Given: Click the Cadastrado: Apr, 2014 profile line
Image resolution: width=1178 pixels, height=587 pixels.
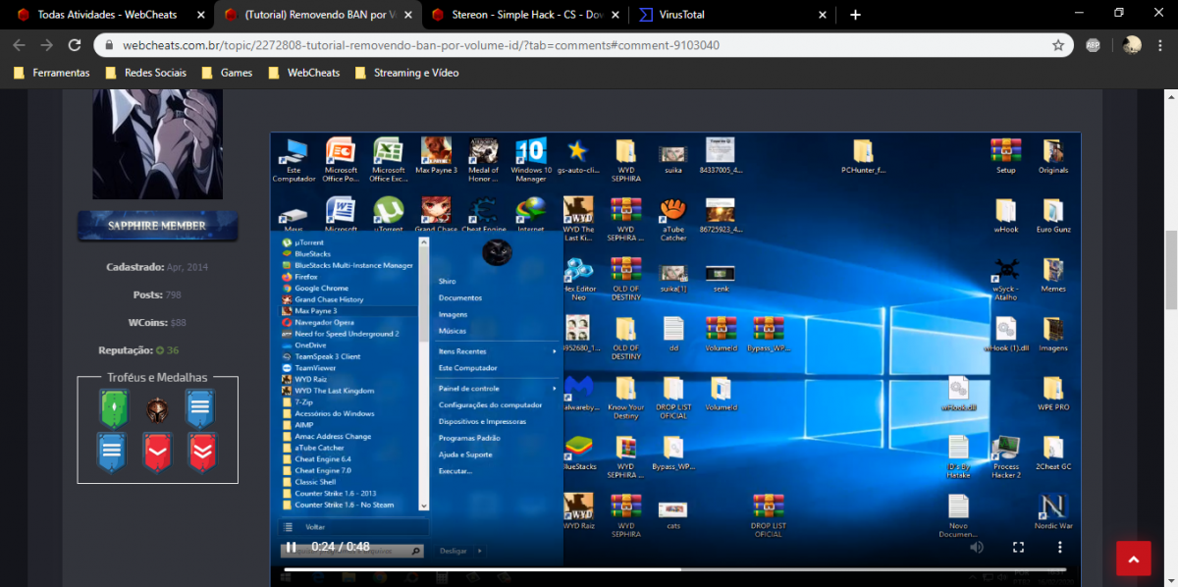Looking at the screenshot, I should pyautogui.click(x=158, y=267).
